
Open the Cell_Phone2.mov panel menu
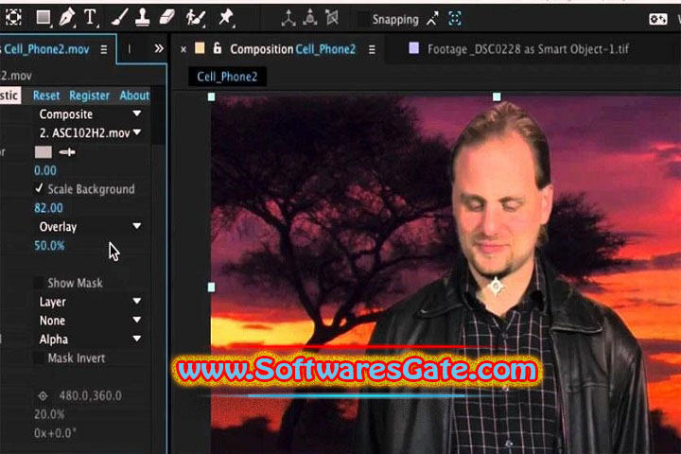coord(104,49)
